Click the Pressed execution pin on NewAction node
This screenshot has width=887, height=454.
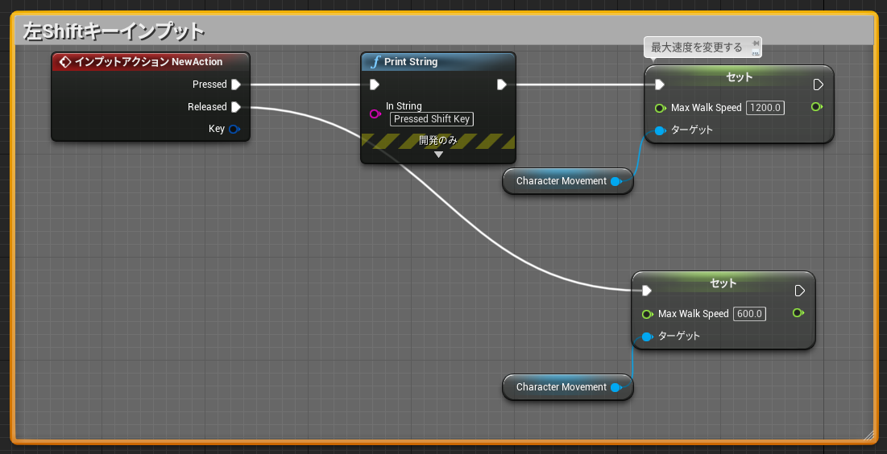pos(236,85)
